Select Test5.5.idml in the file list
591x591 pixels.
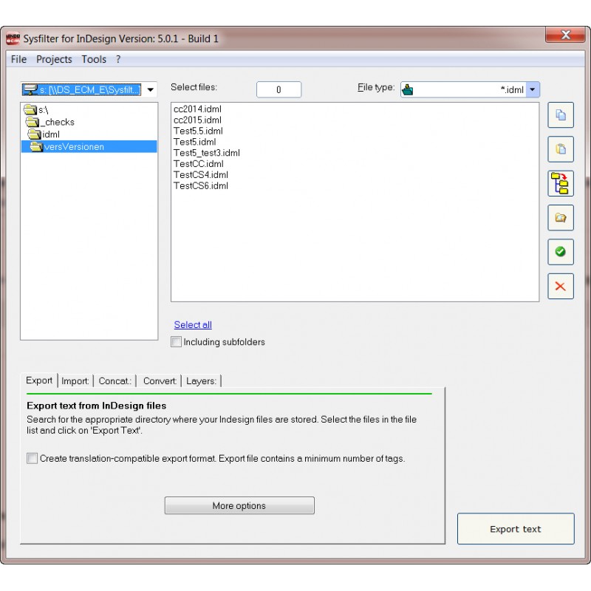point(198,131)
